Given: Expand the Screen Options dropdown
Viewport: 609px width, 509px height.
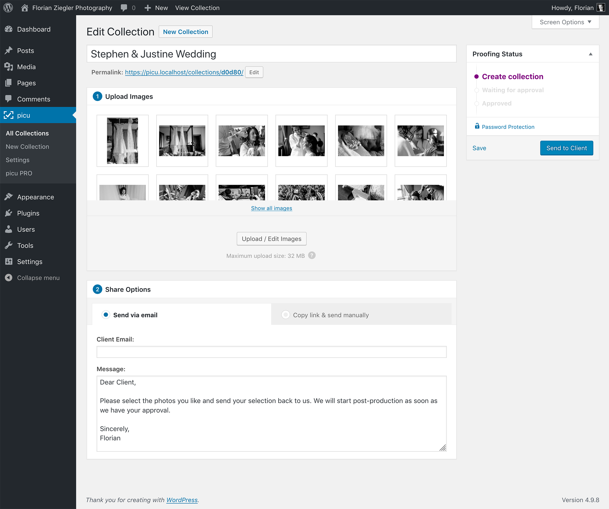Looking at the screenshot, I should pyautogui.click(x=565, y=22).
